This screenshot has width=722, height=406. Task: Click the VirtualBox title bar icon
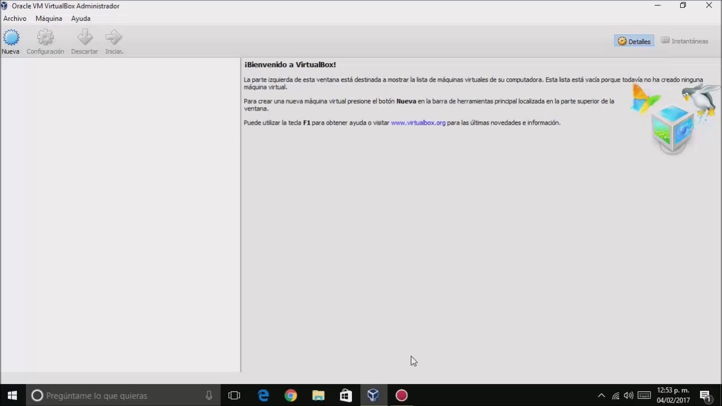pyautogui.click(x=5, y=6)
